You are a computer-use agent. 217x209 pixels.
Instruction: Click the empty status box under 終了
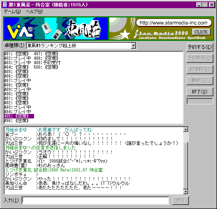pos(200,101)
